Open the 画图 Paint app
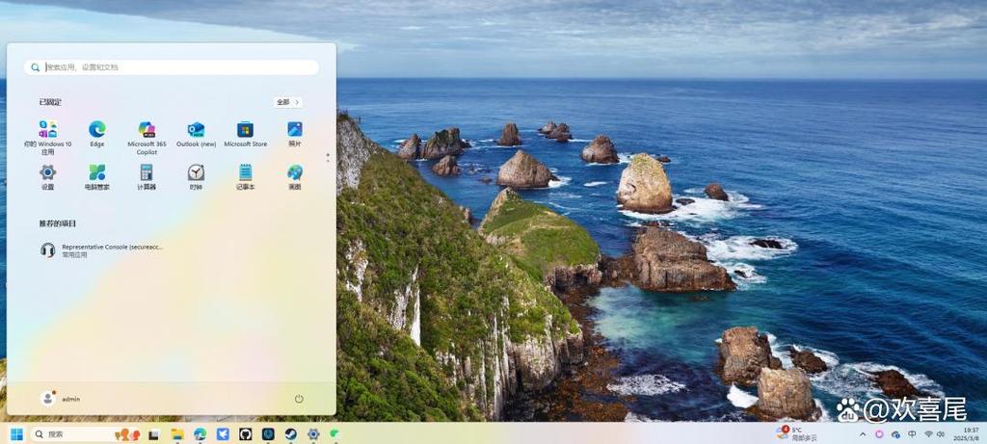The width and height of the screenshot is (987, 444). click(x=295, y=177)
